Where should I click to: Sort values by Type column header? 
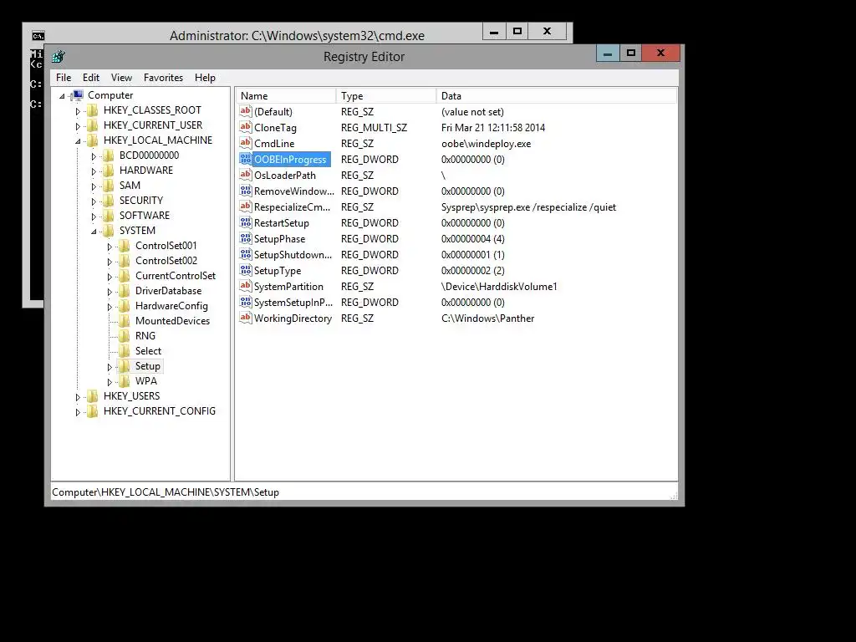(x=386, y=95)
